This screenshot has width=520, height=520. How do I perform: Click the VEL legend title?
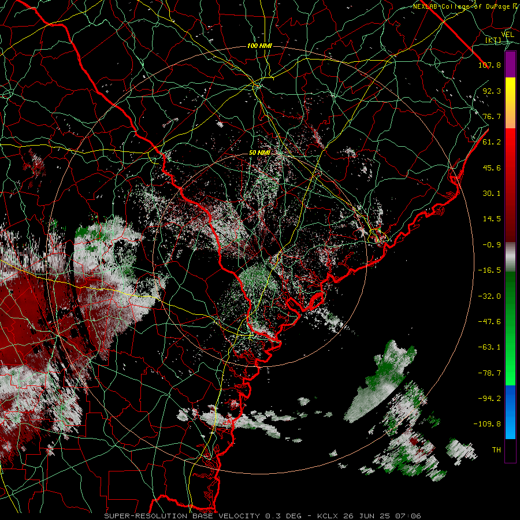(507, 35)
